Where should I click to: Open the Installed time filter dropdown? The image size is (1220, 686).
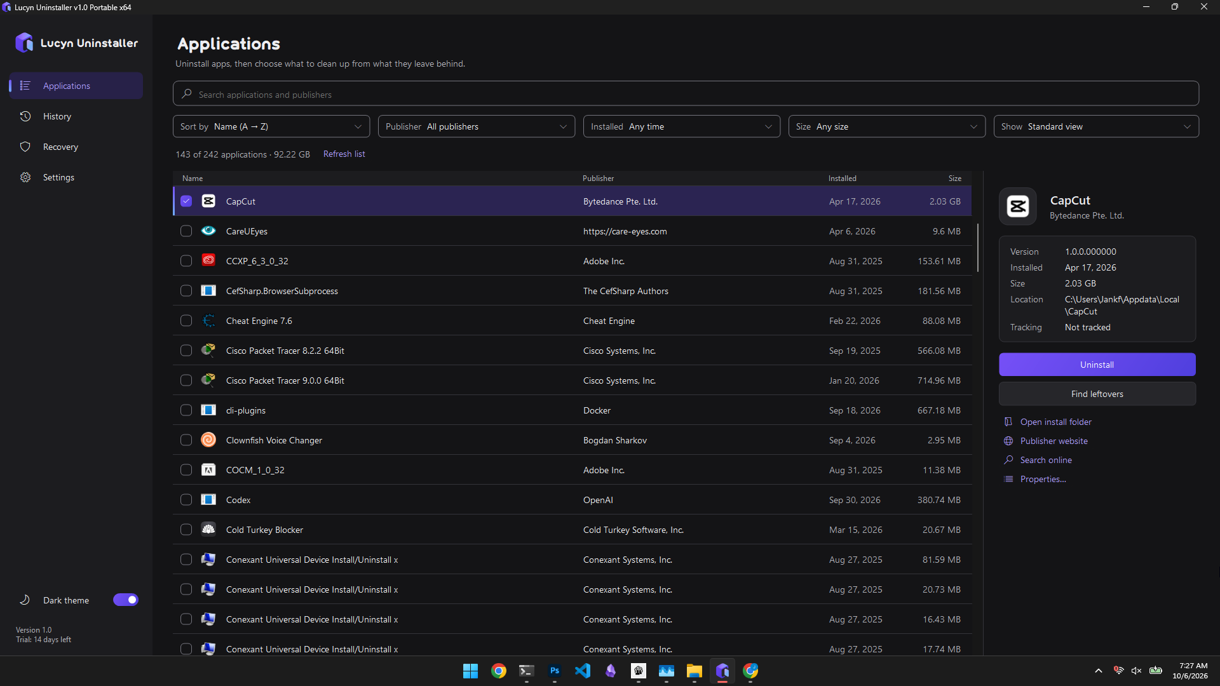[x=682, y=126]
